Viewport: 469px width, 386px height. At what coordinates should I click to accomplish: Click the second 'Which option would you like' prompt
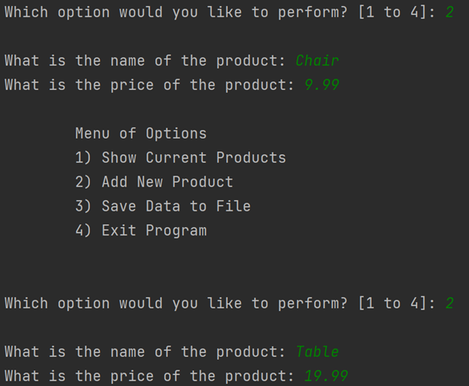pyautogui.click(x=220, y=304)
